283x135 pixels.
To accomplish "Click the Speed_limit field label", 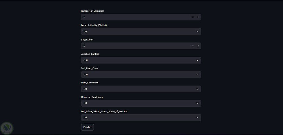I will pyautogui.click(x=87, y=39).
